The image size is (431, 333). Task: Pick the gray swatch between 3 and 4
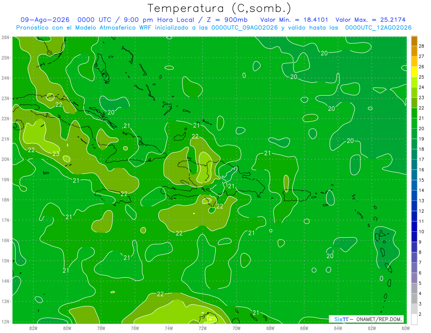point(414,299)
